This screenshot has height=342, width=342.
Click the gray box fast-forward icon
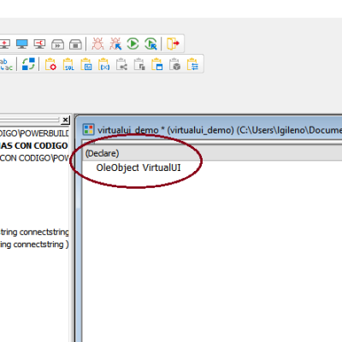[57, 44]
